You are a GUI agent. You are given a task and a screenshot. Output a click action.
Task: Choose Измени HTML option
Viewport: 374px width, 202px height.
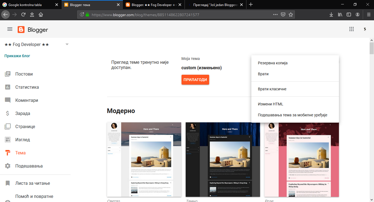point(295,104)
